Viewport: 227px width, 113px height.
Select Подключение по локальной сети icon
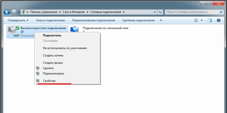[75, 30]
